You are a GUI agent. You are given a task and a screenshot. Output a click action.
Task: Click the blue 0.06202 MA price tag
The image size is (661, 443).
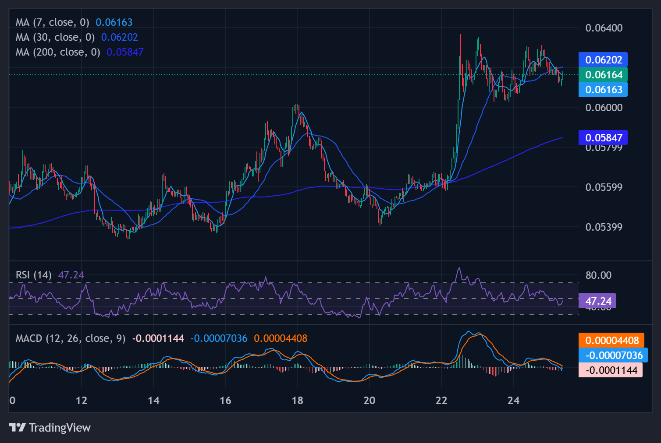(603, 60)
